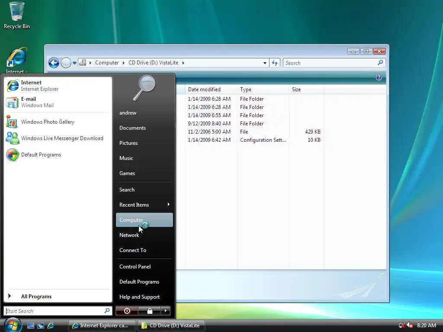Expand Recent Items submenu
443x332 pixels.
(x=144, y=204)
